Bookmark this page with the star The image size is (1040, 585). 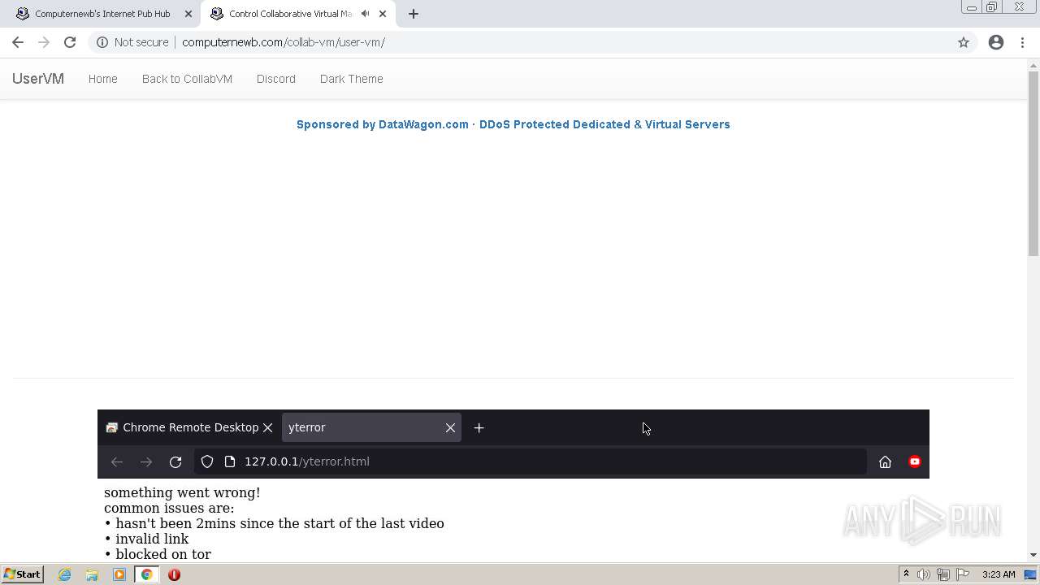pyautogui.click(x=964, y=42)
